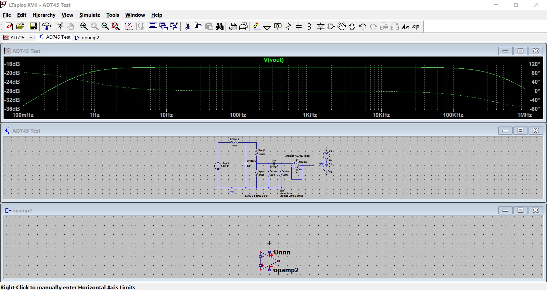Run the simulation with running-man icon

coord(60,26)
